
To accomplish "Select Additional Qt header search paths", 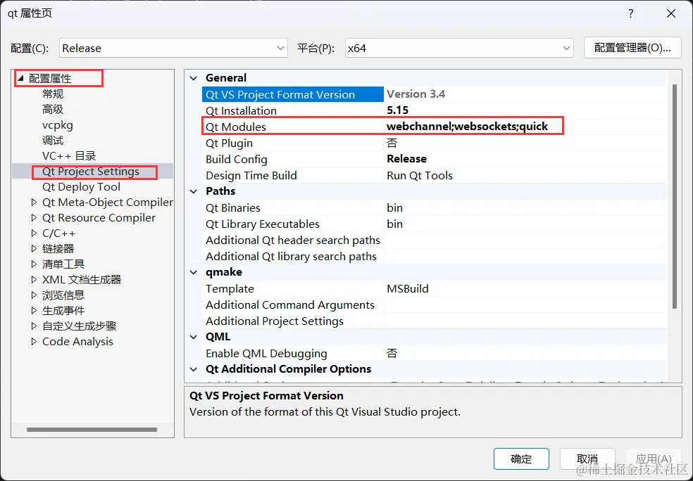I will [434, 240].
